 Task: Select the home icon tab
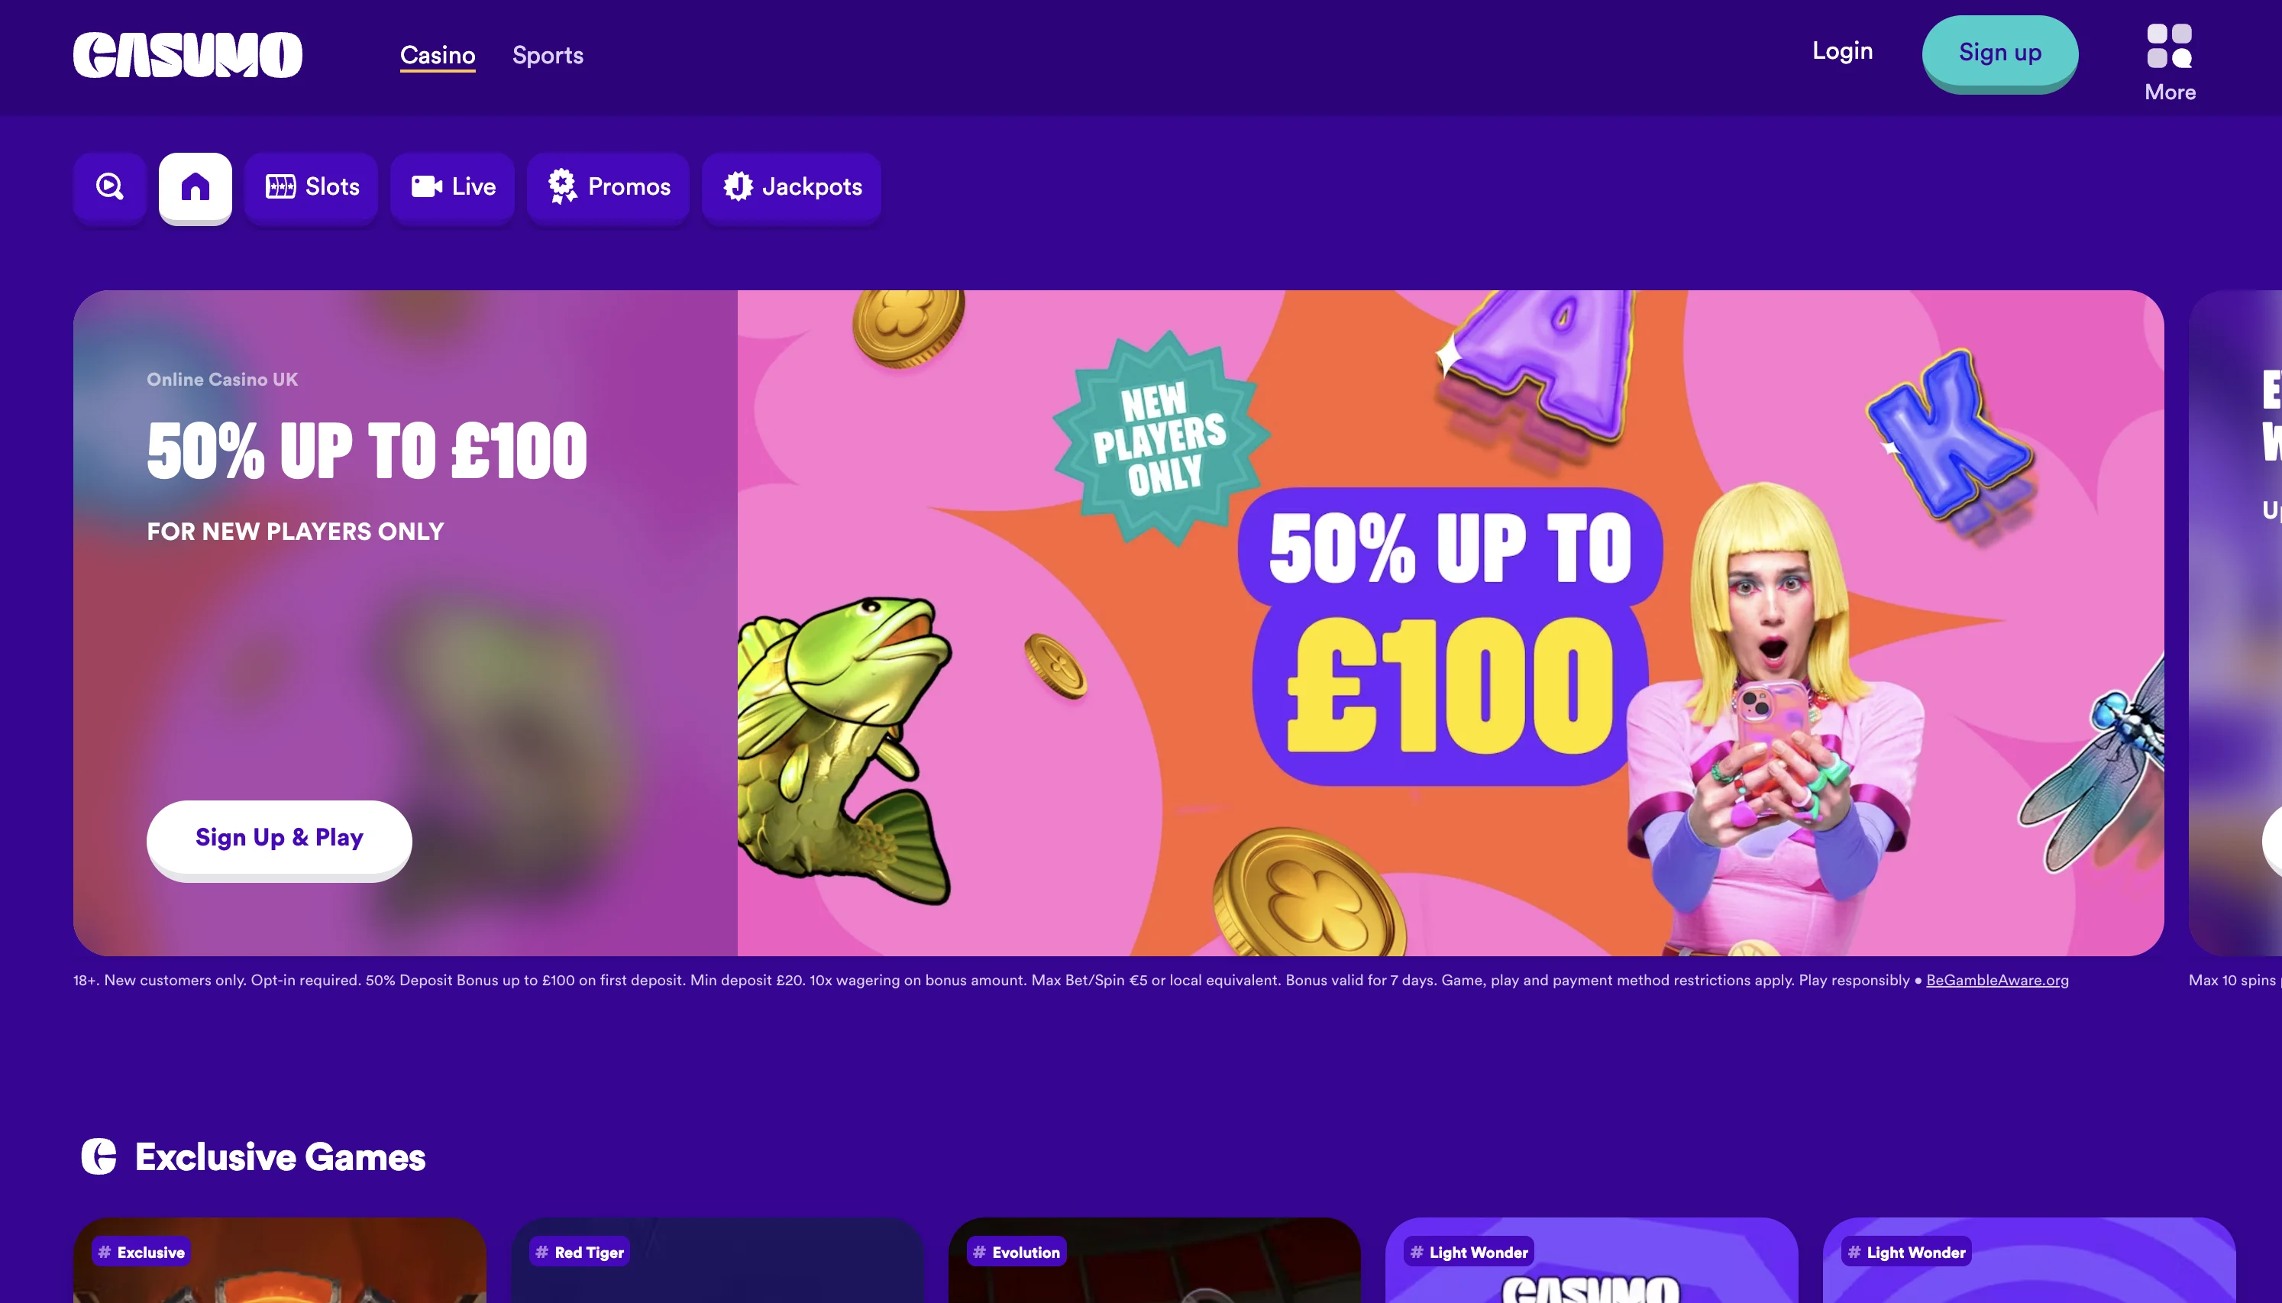[195, 186]
